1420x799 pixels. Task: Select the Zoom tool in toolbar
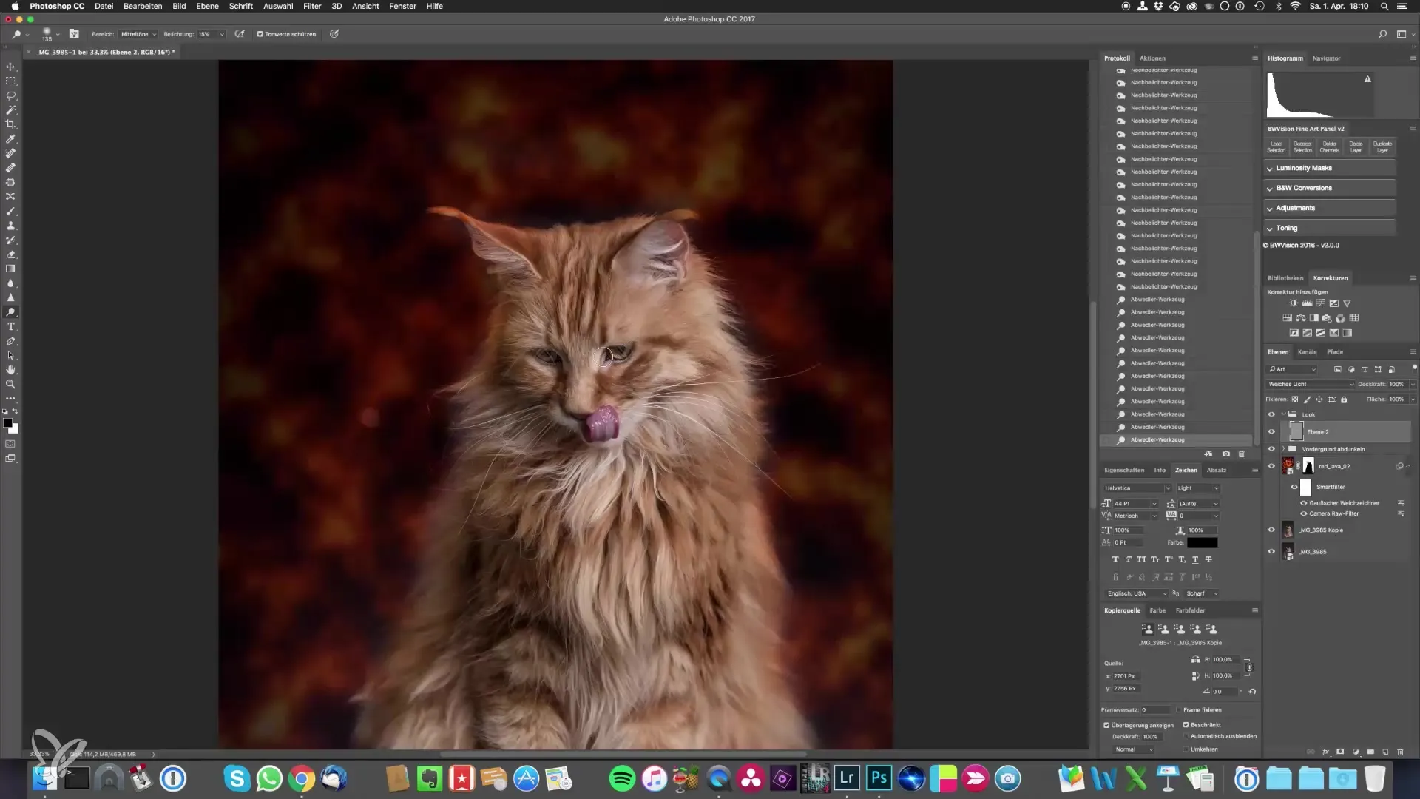tap(10, 385)
